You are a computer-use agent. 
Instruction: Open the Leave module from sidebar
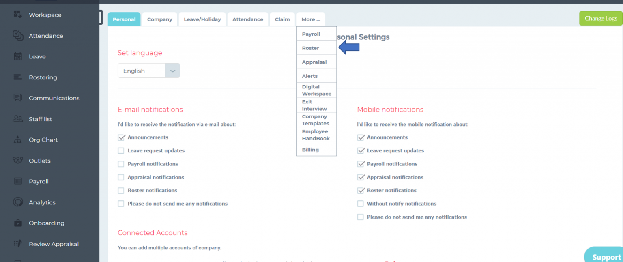[x=17, y=56]
